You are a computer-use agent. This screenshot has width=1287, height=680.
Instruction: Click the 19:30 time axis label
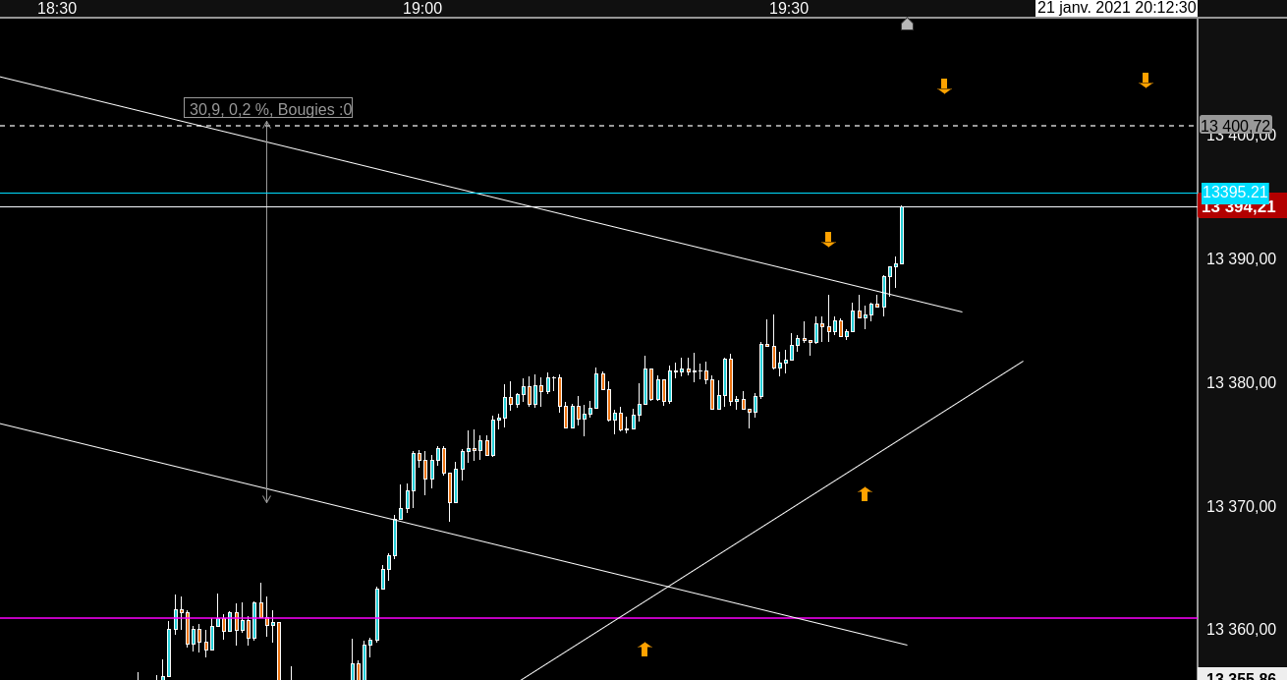coord(789,8)
